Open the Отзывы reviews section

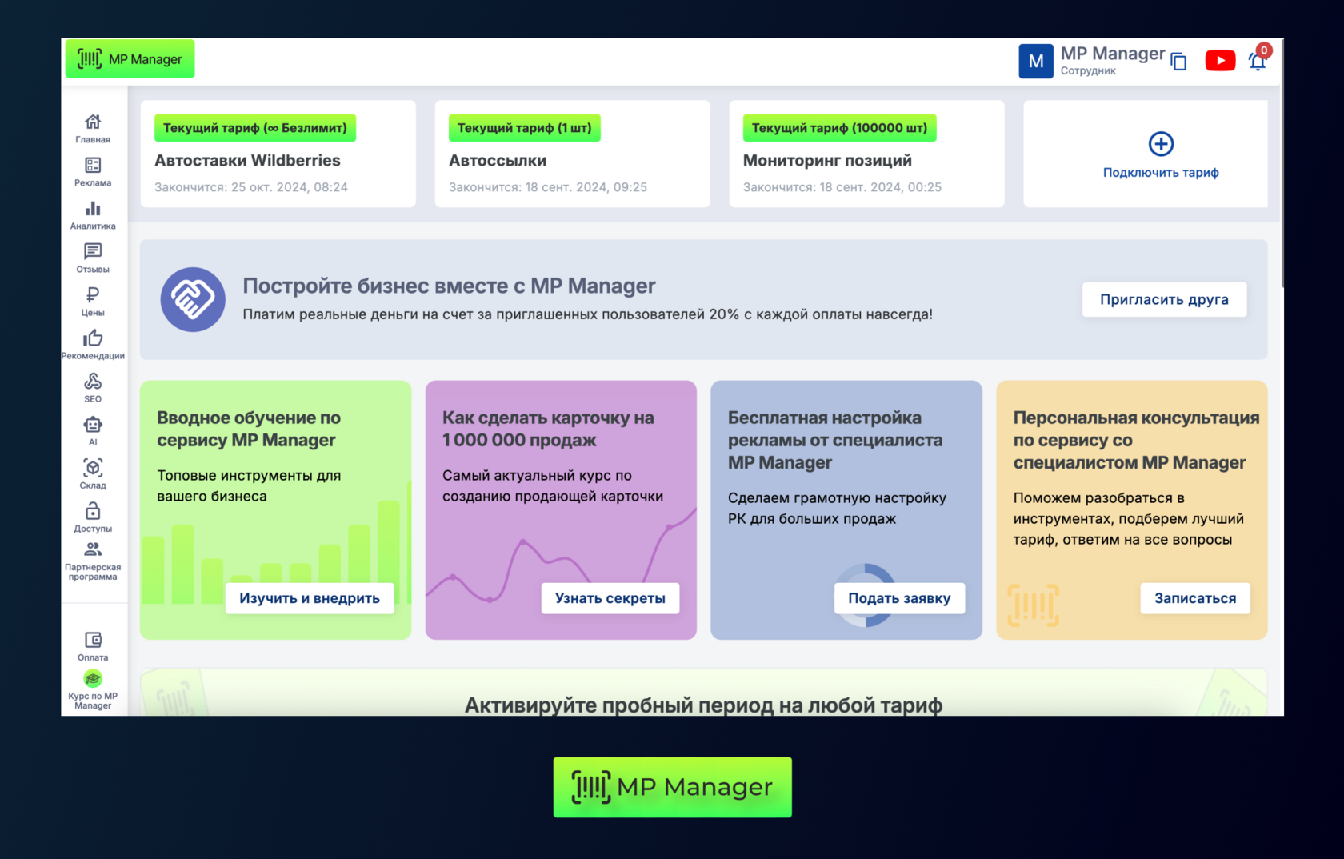pyautogui.click(x=93, y=258)
